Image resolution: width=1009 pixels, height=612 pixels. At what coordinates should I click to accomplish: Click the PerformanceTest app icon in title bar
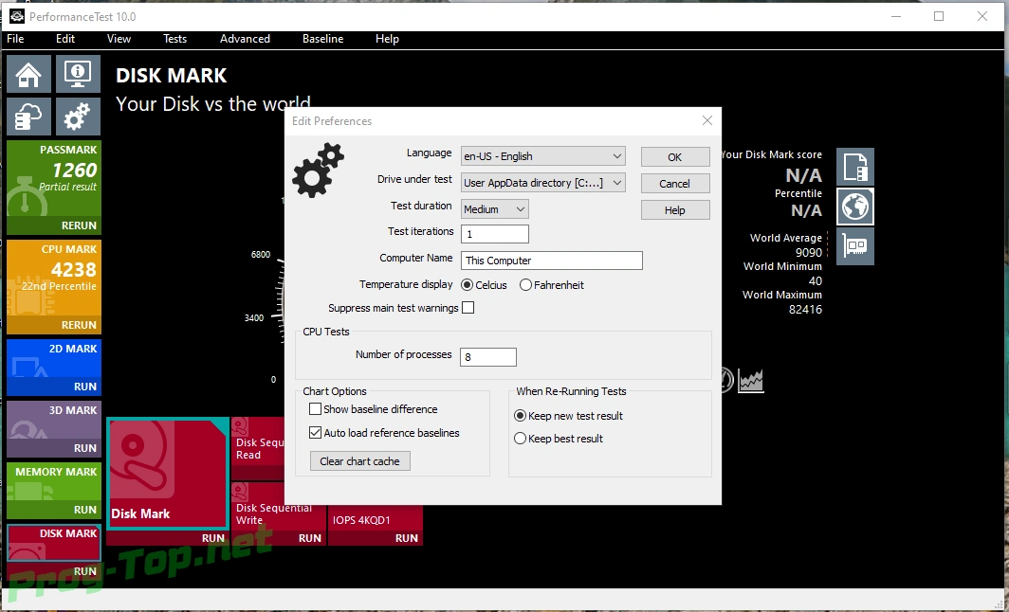point(17,16)
